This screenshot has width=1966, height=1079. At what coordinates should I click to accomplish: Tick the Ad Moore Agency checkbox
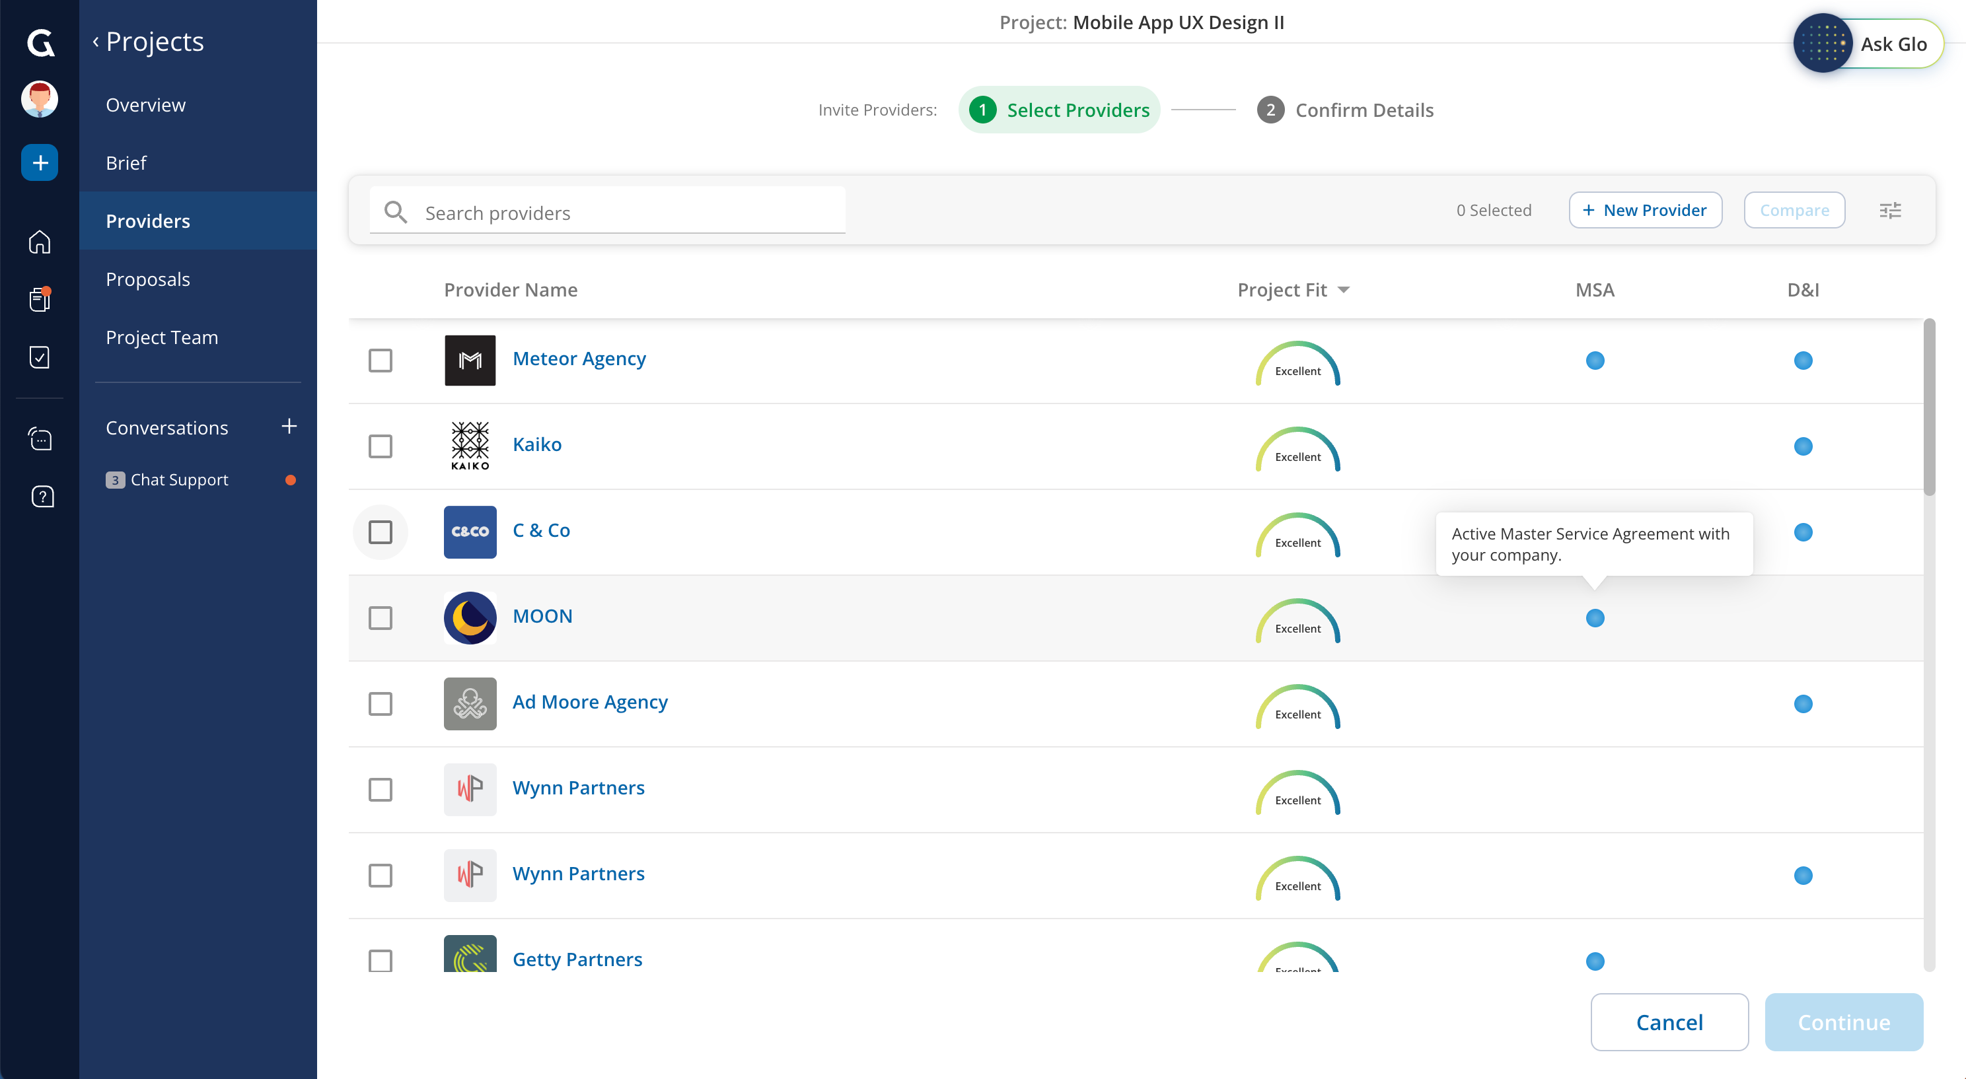point(380,703)
